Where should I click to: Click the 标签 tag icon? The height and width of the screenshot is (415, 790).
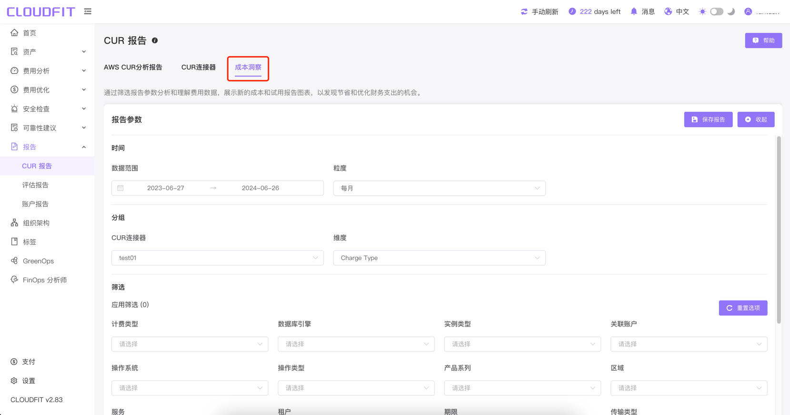click(14, 241)
